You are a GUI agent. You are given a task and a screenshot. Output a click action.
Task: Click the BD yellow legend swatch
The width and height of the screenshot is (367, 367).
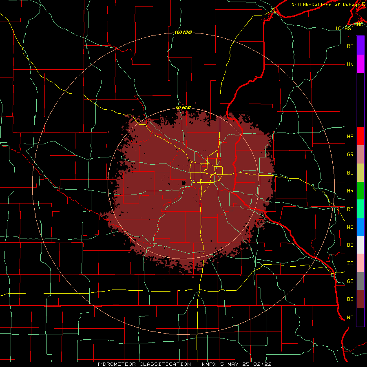pyautogui.click(x=360, y=172)
